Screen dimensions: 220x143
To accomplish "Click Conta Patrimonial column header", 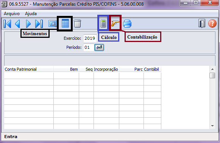I will [x=29, y=69].
